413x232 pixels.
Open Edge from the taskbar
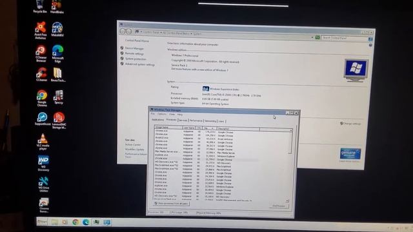click(86, 222)
